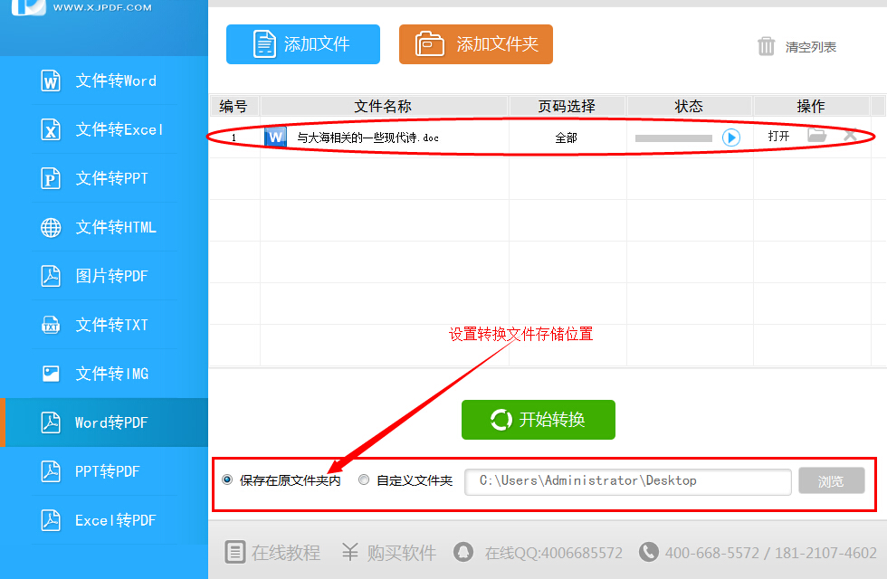This screenshot has height=579, width=887.
Task: Switch to 文件转Excel conversion mode
Action: pos(104,129)
